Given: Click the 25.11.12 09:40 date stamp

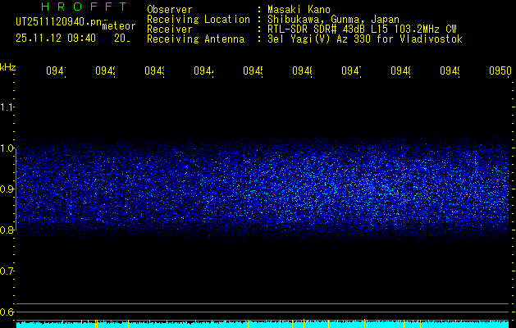Looking at the screenshot, I should pyautogui.click(x=56, y=38).
